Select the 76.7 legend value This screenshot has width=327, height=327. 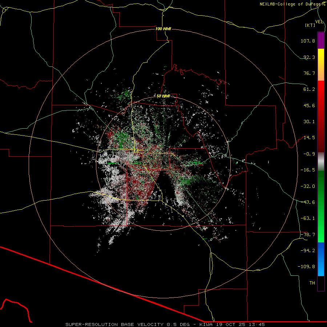[309, 73]
